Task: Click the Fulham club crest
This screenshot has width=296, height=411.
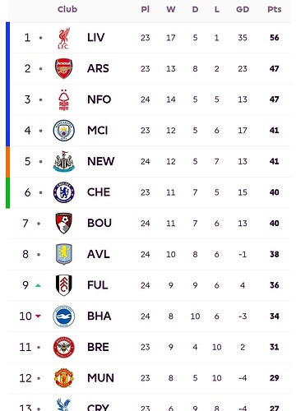Action: coord(63,285)
